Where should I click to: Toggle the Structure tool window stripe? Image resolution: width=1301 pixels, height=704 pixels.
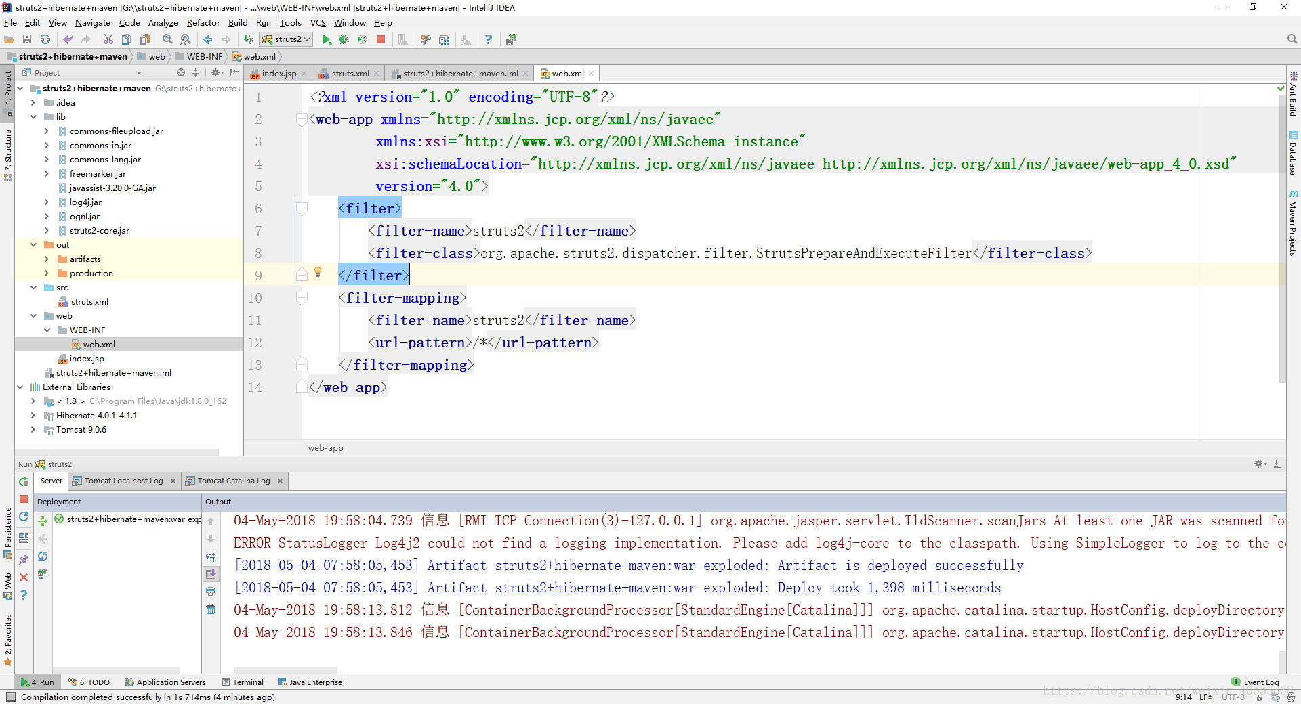[7, 154]
